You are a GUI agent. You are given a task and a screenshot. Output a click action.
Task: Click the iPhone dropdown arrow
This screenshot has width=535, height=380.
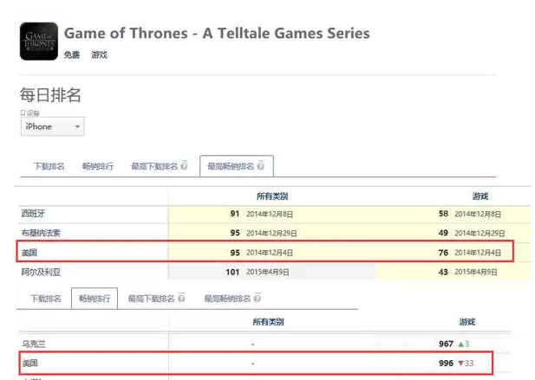pos(77,126)
